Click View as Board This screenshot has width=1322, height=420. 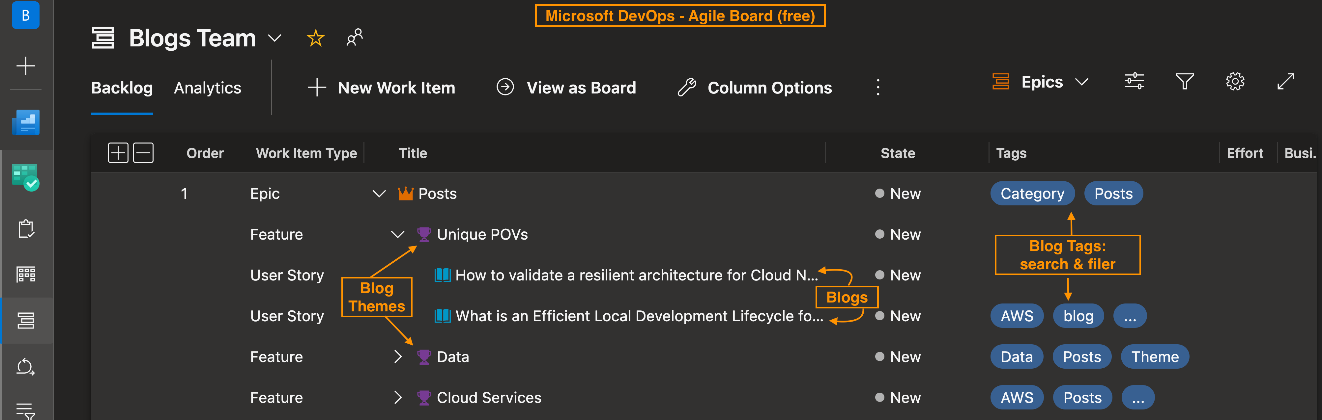[566, 88]
